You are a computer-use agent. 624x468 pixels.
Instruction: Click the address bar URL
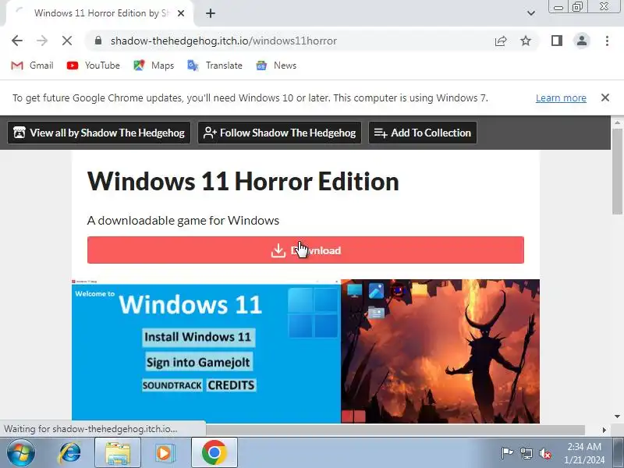pyautogui.click(x=224, y=41)
